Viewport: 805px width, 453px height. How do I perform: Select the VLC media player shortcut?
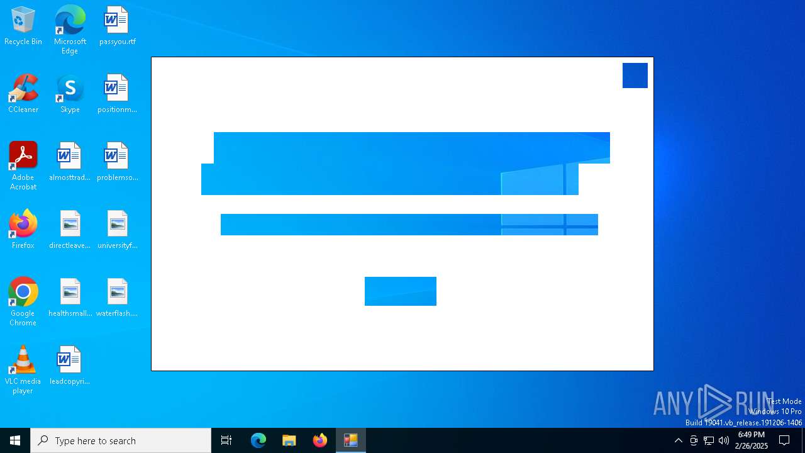click(x=23, y=370)
